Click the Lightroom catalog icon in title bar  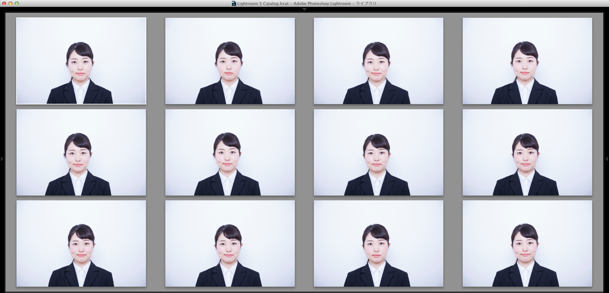234,3
